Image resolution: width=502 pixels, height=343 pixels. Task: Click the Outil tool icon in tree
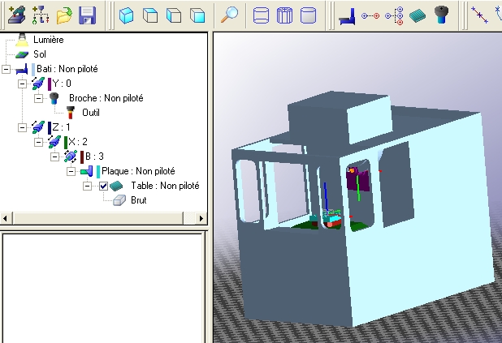tap(70, 113)
